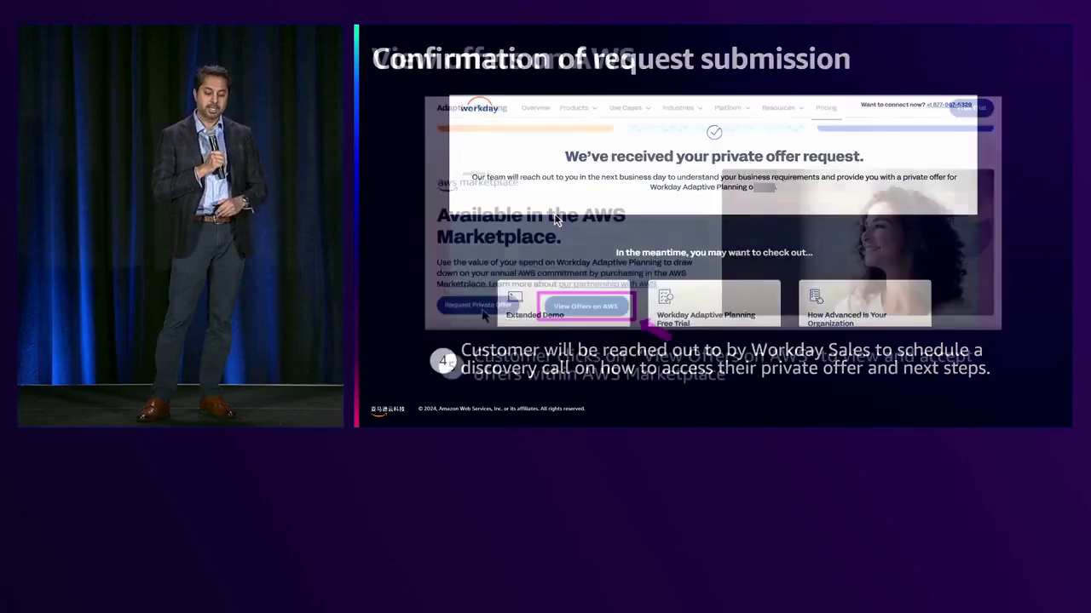Viewport: 1091px width, 613px height.
Task: Expand the Use Cases dropdown menu
Action: click(630, 108)
